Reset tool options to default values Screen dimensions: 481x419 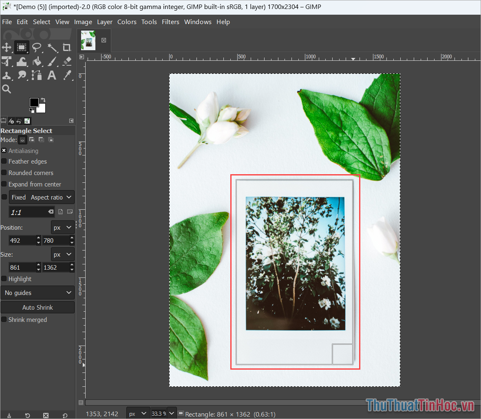[65, 415]
